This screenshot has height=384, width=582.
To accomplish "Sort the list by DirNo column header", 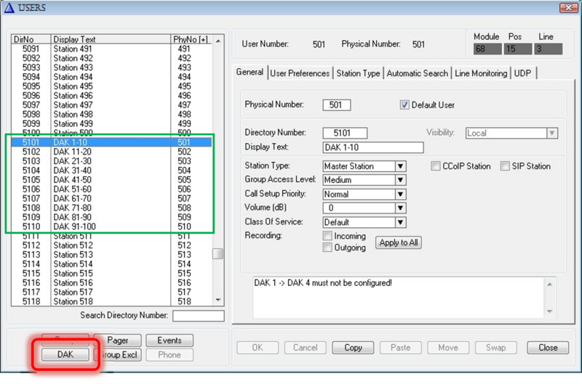I will pos(31,39).
